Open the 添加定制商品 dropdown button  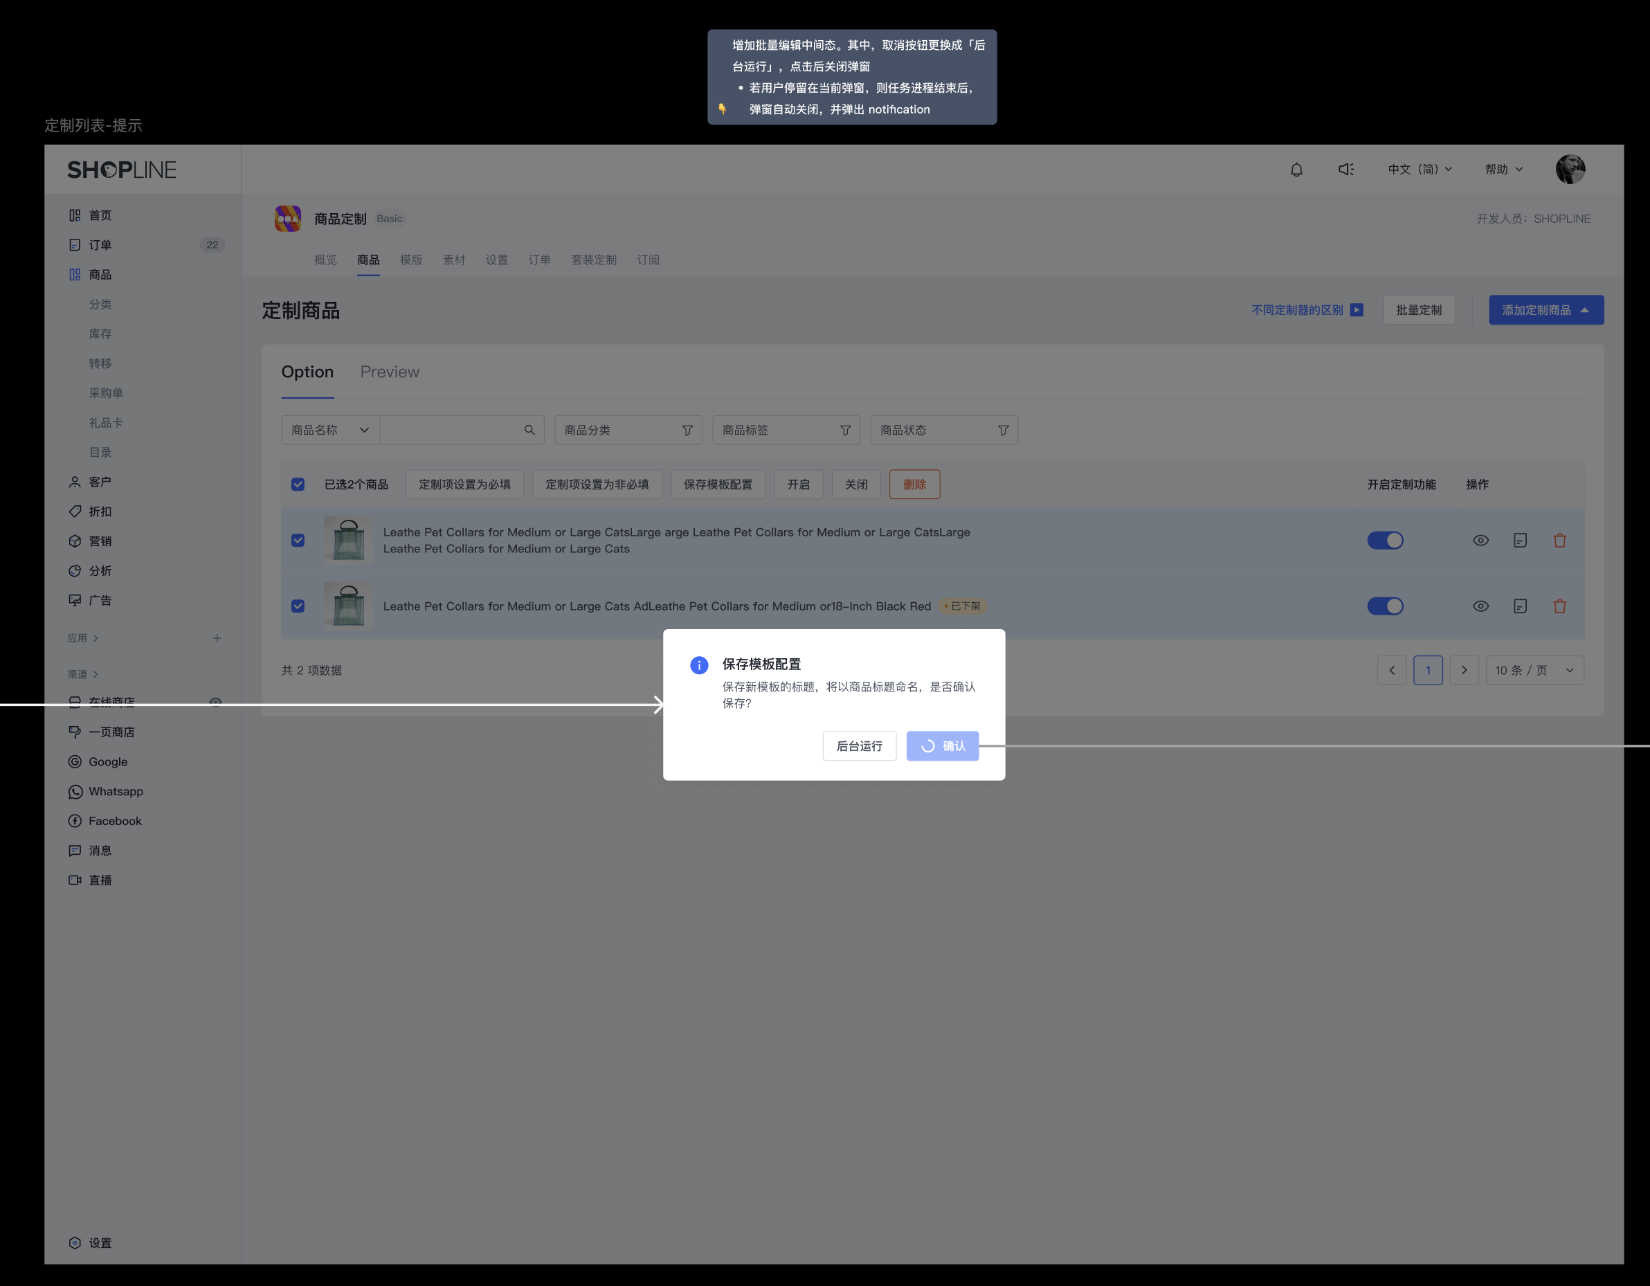pyautogui.click(x=1545, y=310)
